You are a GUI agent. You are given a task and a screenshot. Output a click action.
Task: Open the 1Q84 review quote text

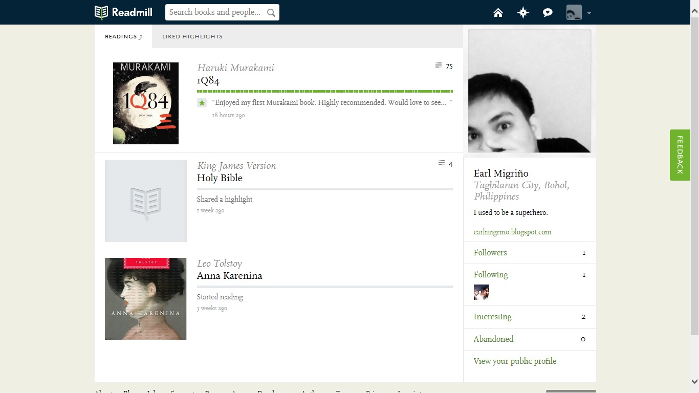tap(332, 102)
